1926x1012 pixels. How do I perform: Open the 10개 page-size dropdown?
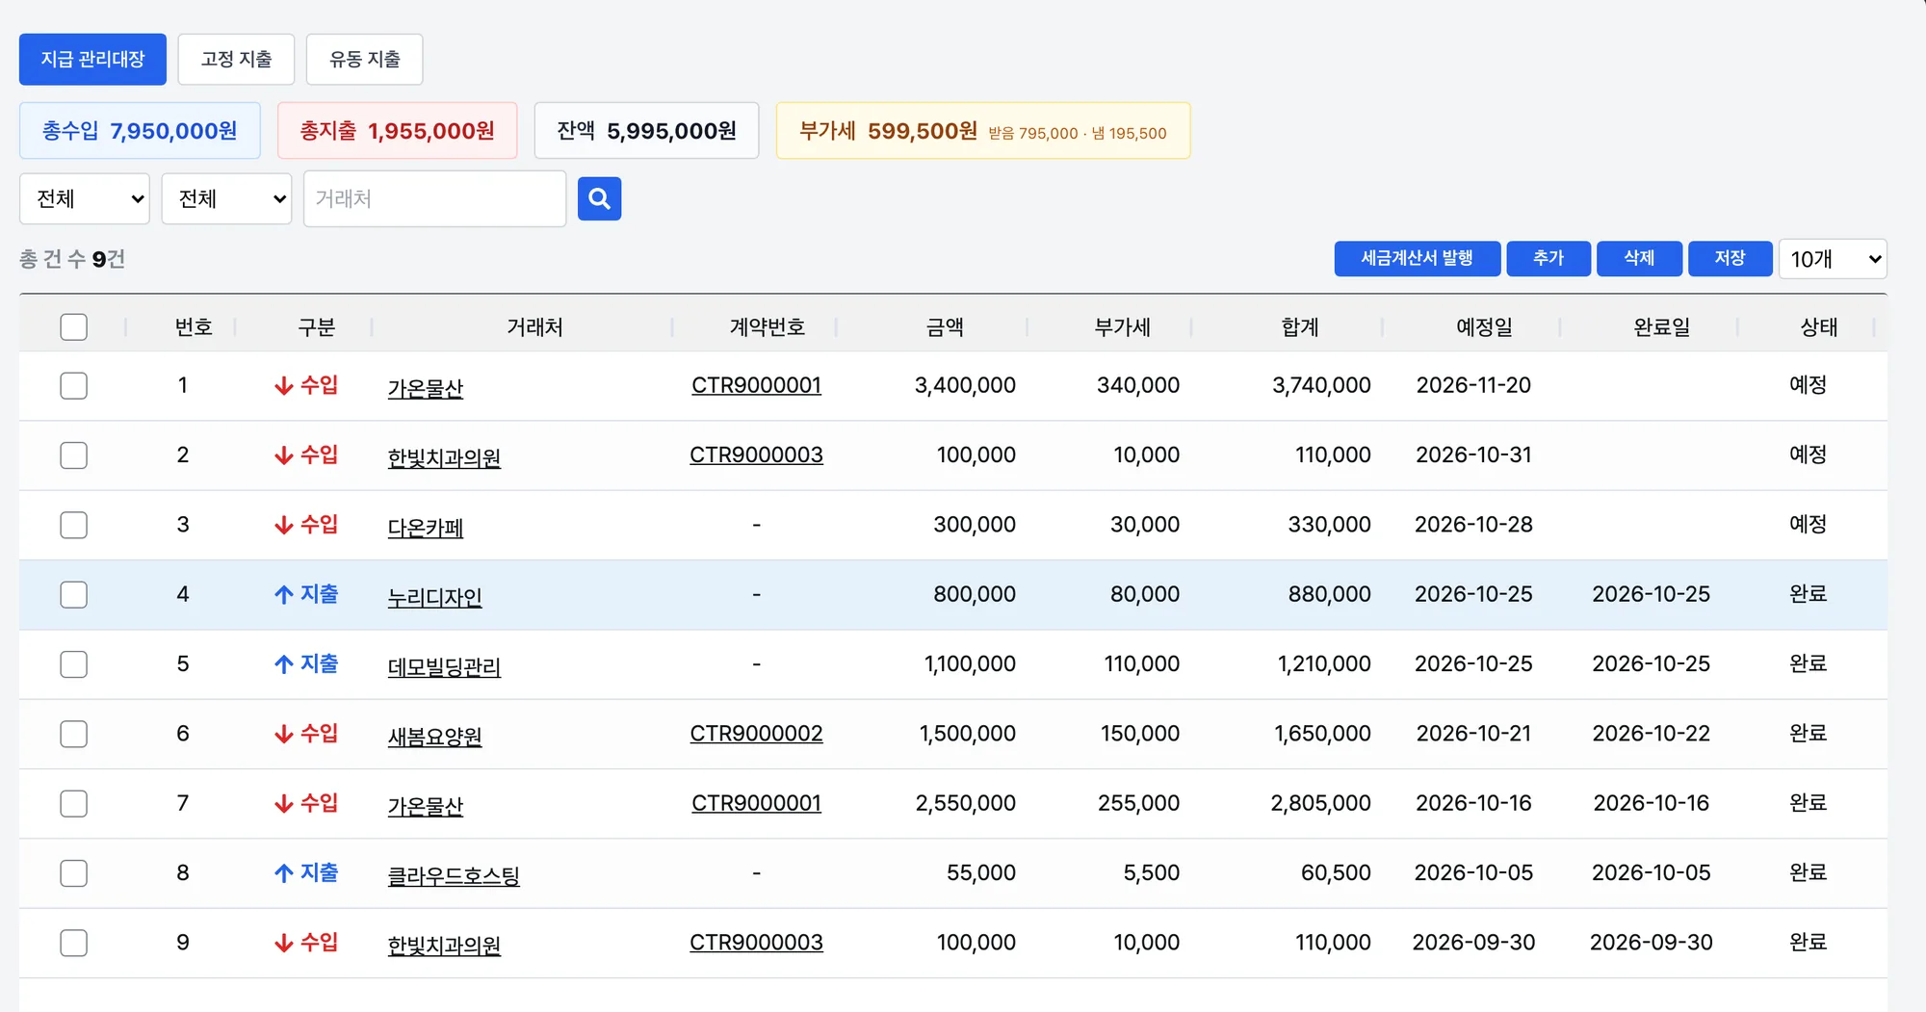[1833, 259]
